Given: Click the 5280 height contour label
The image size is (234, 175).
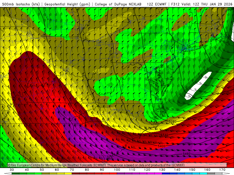Looking at the screenshot, I should 173,122.
